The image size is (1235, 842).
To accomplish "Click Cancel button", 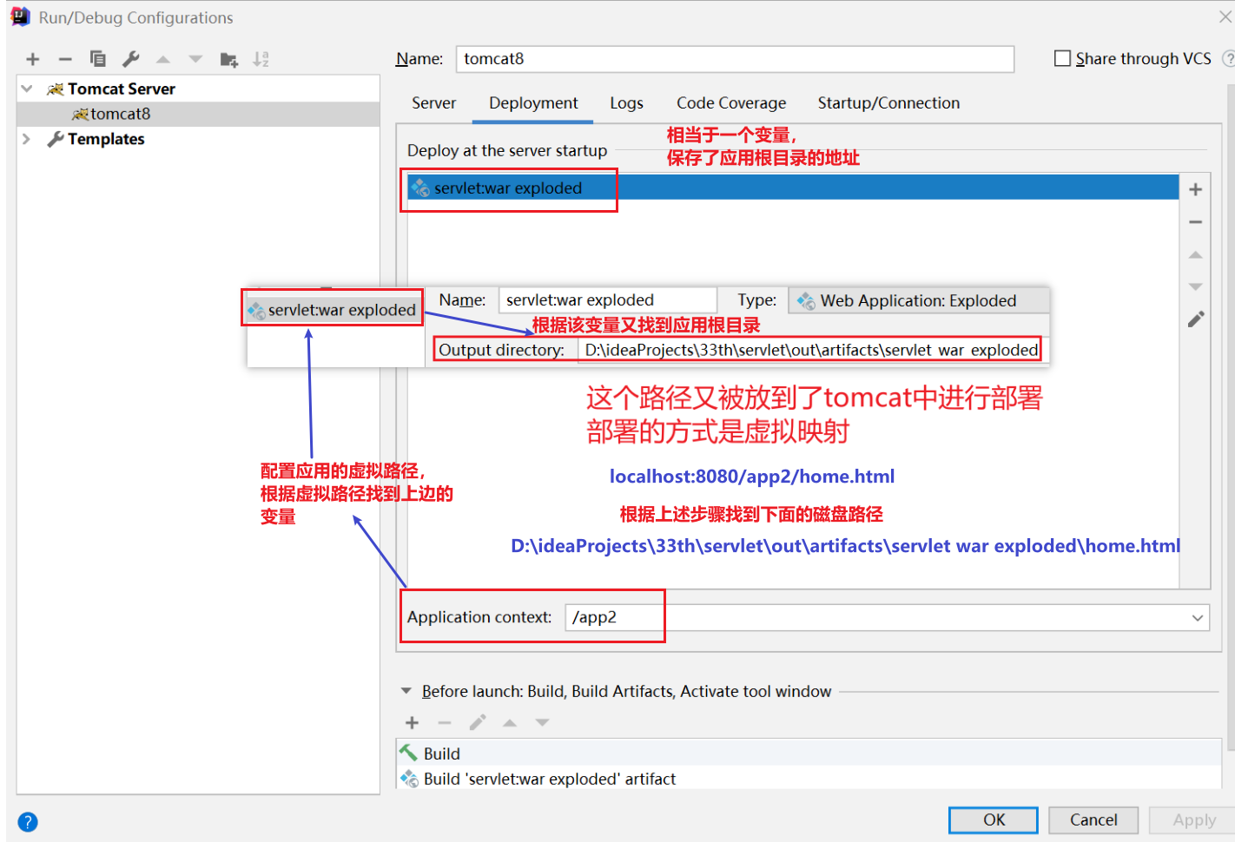I will 1093,820.
